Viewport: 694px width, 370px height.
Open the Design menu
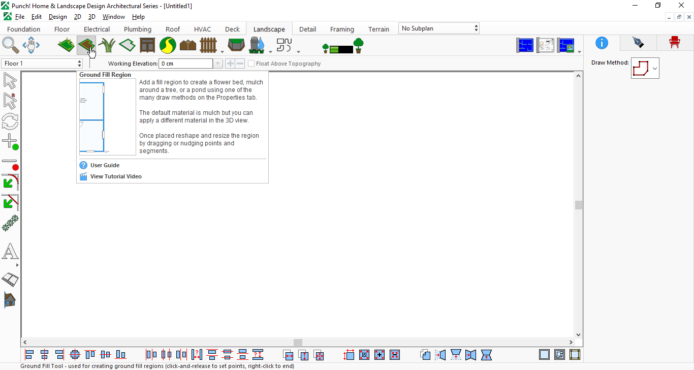58,17
